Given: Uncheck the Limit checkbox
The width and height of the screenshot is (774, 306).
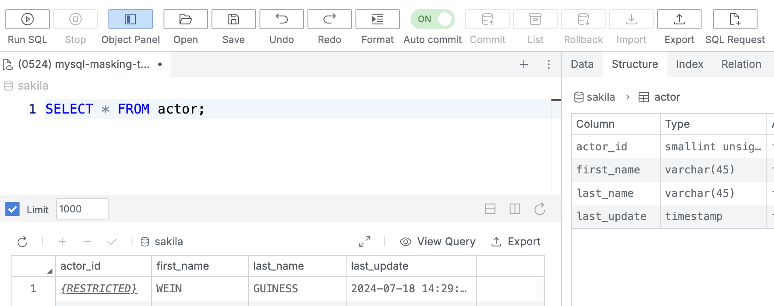Looking at the screenshot, I should point(12,209).
